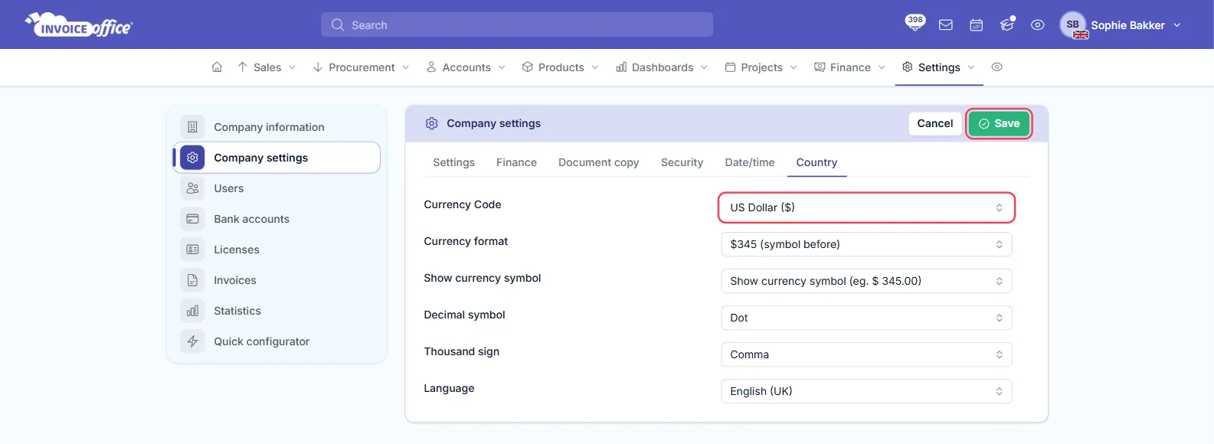Click the Company information building icon
This screenshot has height=444, width=1214.
pos(192,127)
